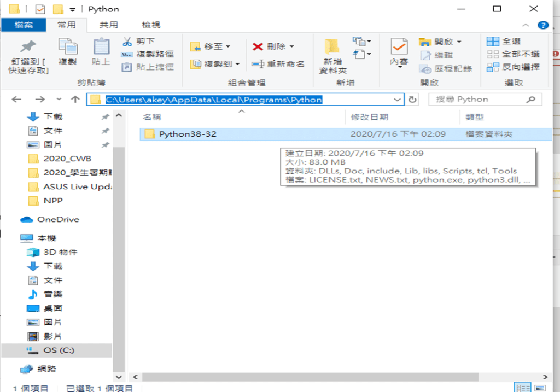
Task: Click the red Delete X icon
Action: [x=258, y=46]
